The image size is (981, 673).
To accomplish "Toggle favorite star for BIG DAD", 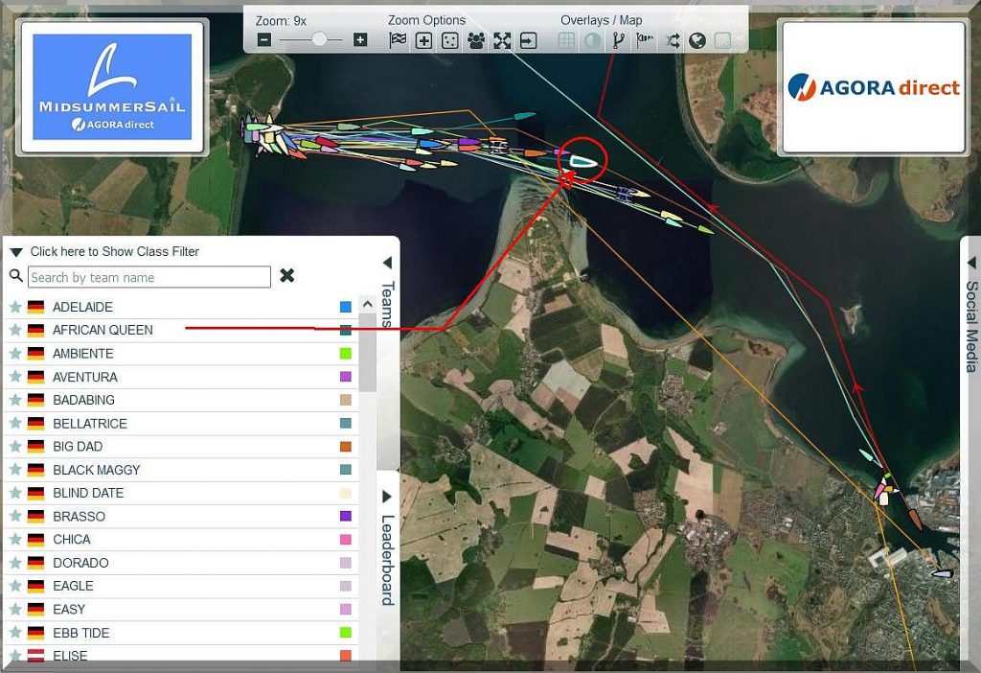I will click(x=15, y=447).
